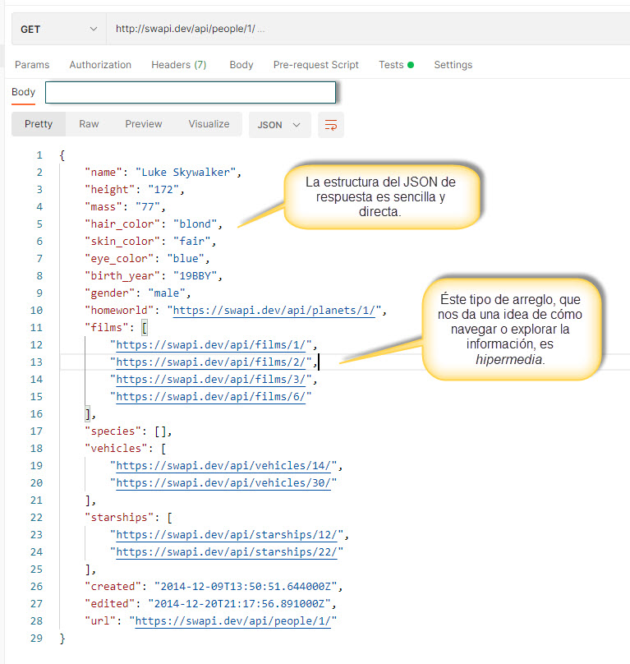
Task: Select the Pretty response view
Action: click(x=38, y=123)
